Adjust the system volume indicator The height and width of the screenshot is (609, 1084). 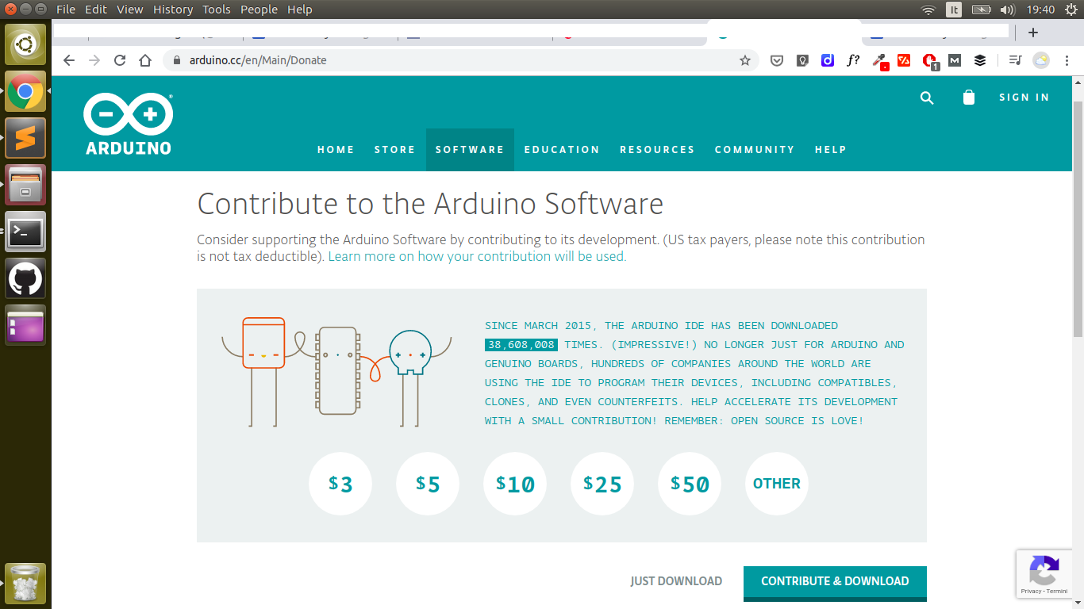1008,10
